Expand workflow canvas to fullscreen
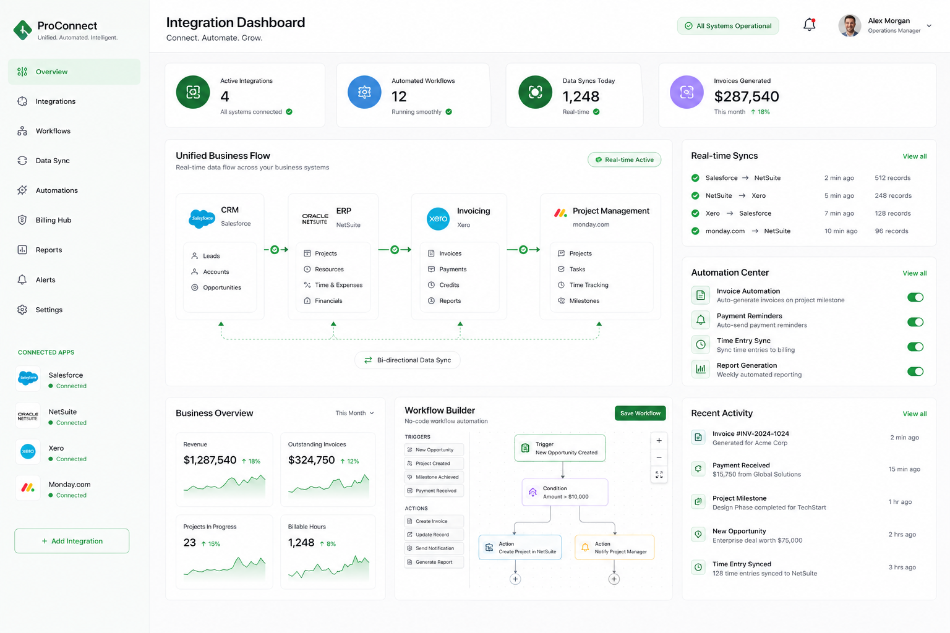This screenshot has width=950, height=633. point(659,475)
